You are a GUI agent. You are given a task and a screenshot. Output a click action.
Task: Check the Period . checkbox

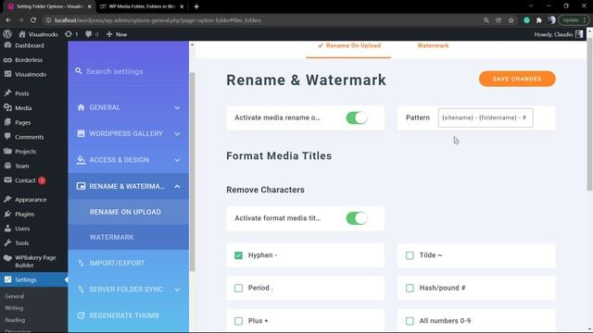[x=238, y=288]
